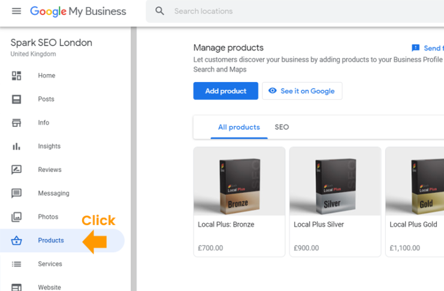Click the £700.00 price
The height and width of the screenshot is (291, 444).
(210, 248)
